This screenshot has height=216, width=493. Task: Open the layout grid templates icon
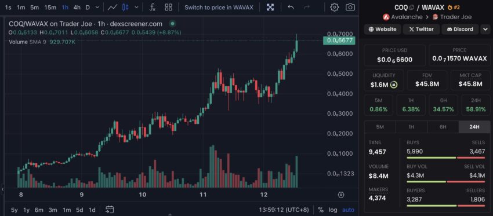[169, 7]
